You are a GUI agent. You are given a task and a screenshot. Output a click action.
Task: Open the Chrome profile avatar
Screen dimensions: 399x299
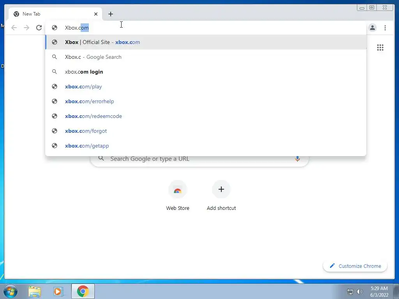tap(372, 28)
